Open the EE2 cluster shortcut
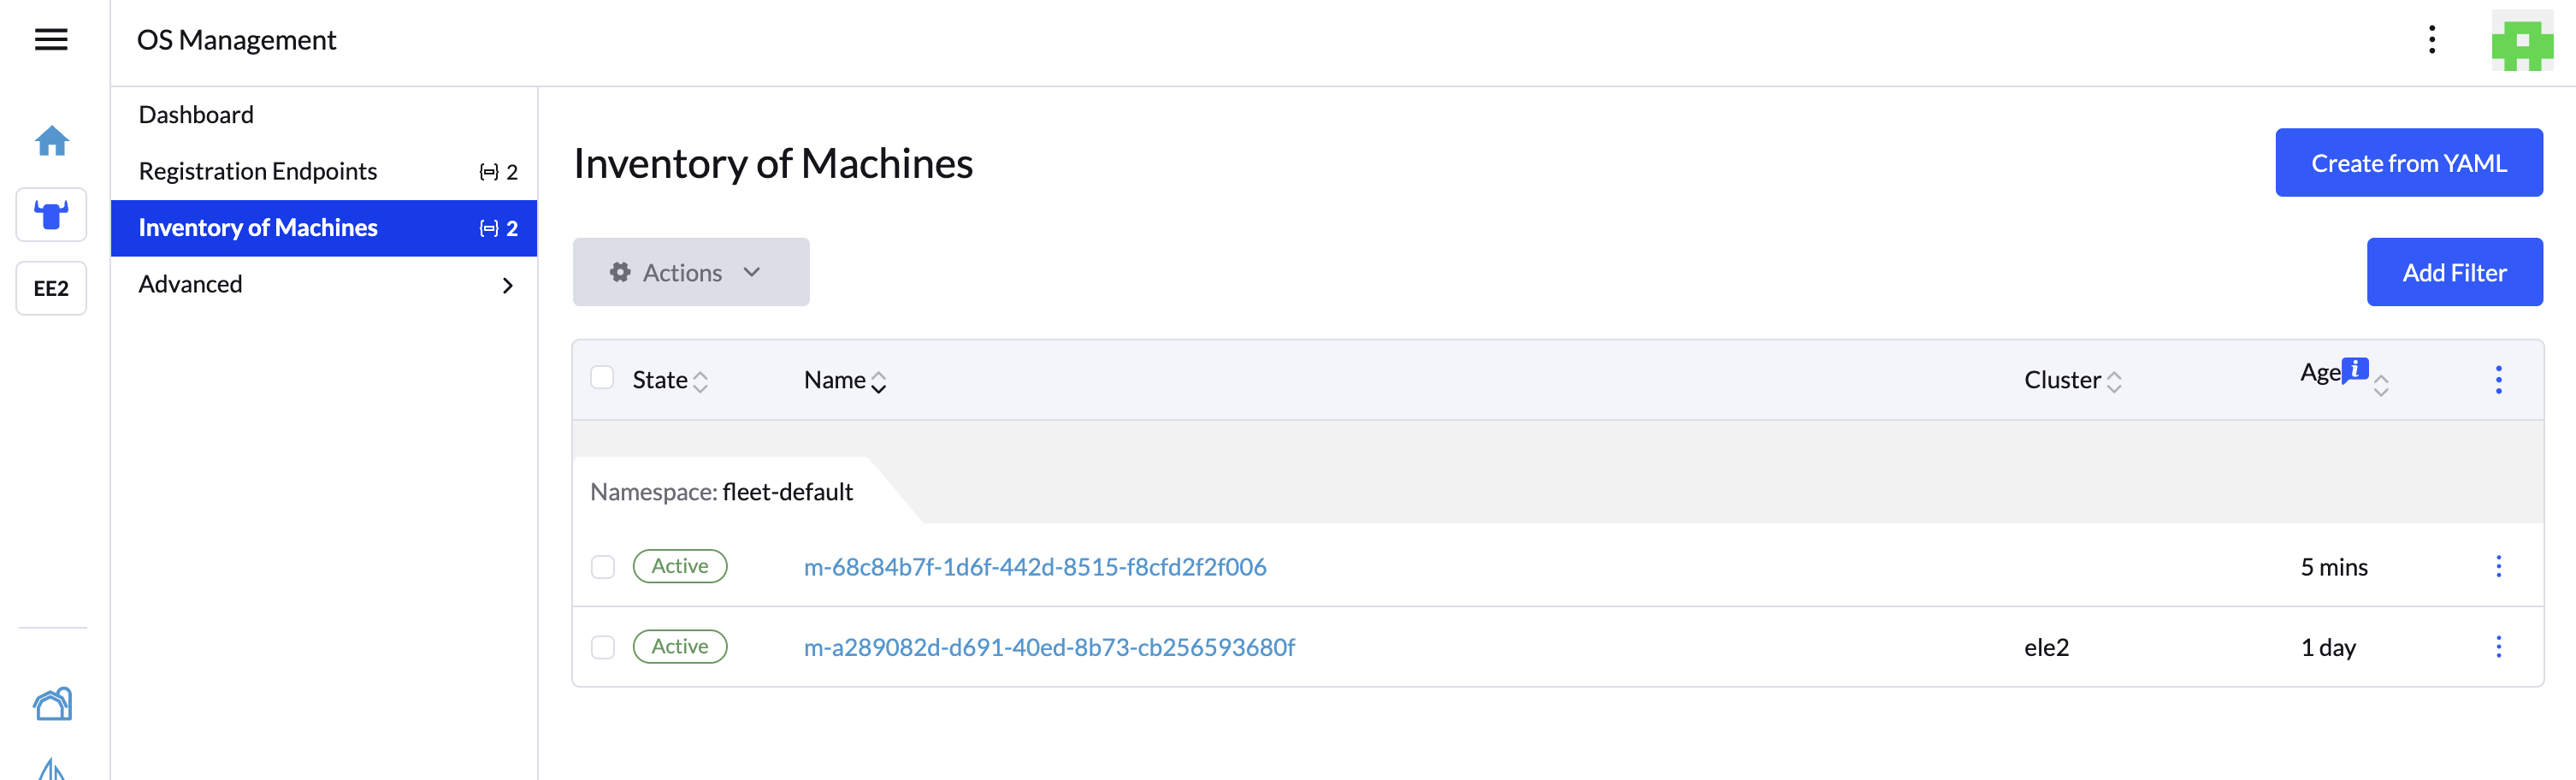Screen dimensions: 2576x780 (51, 289)
